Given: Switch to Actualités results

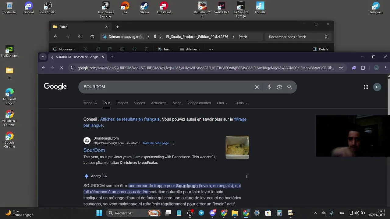Looking at the screenshot, I should (x=159, y=103).
